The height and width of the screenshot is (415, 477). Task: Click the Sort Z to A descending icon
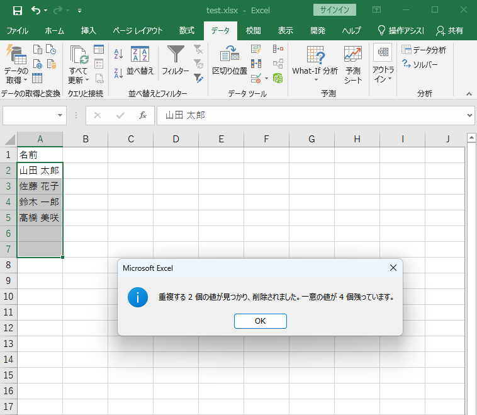[x=118, y=73]
